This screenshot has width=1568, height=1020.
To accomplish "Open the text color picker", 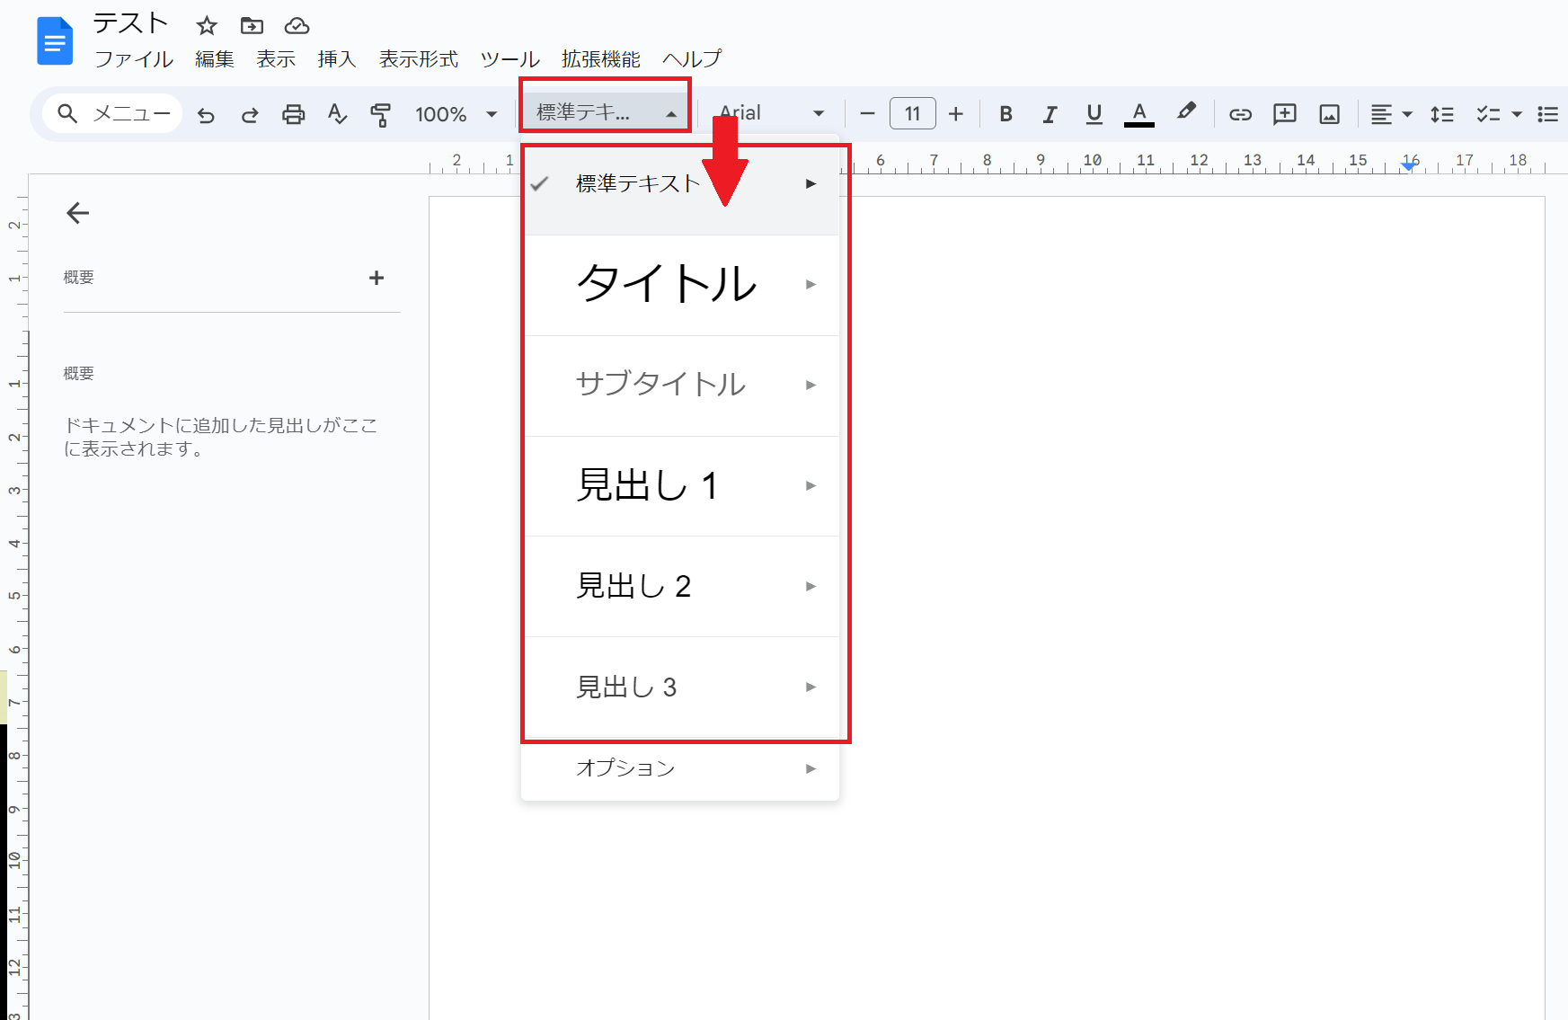I will tap(1138, 114).
